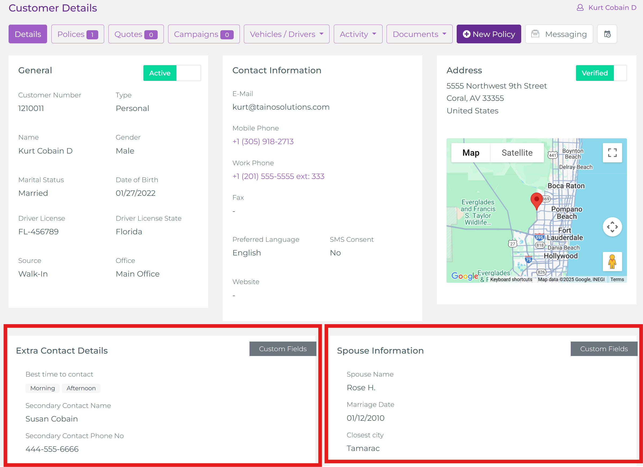The height and width of the screenshot is (467, 643).
Task: Toggle map fullscreen view icon
Action: point(612,153)
